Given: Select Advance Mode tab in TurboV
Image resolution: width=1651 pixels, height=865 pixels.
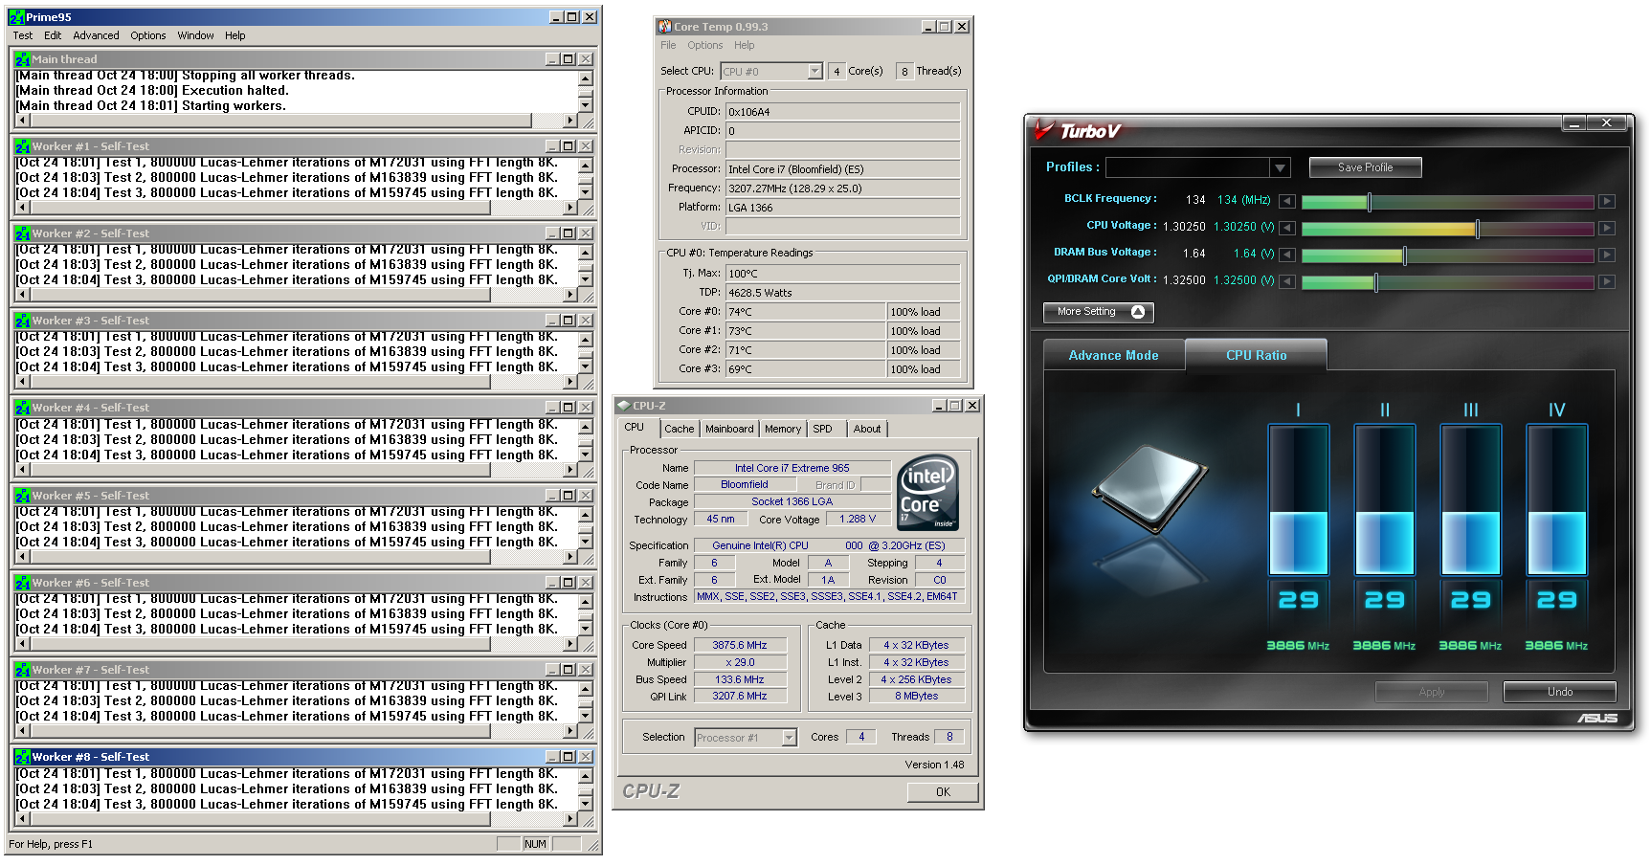Looking at the screenshot, I should 1113,355.
